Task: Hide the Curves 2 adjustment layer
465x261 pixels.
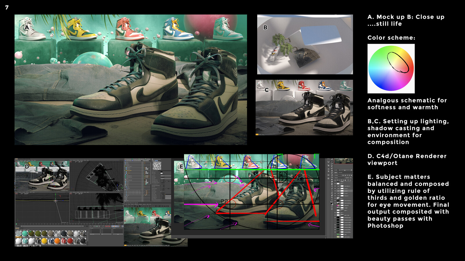Action: (335, 188)
